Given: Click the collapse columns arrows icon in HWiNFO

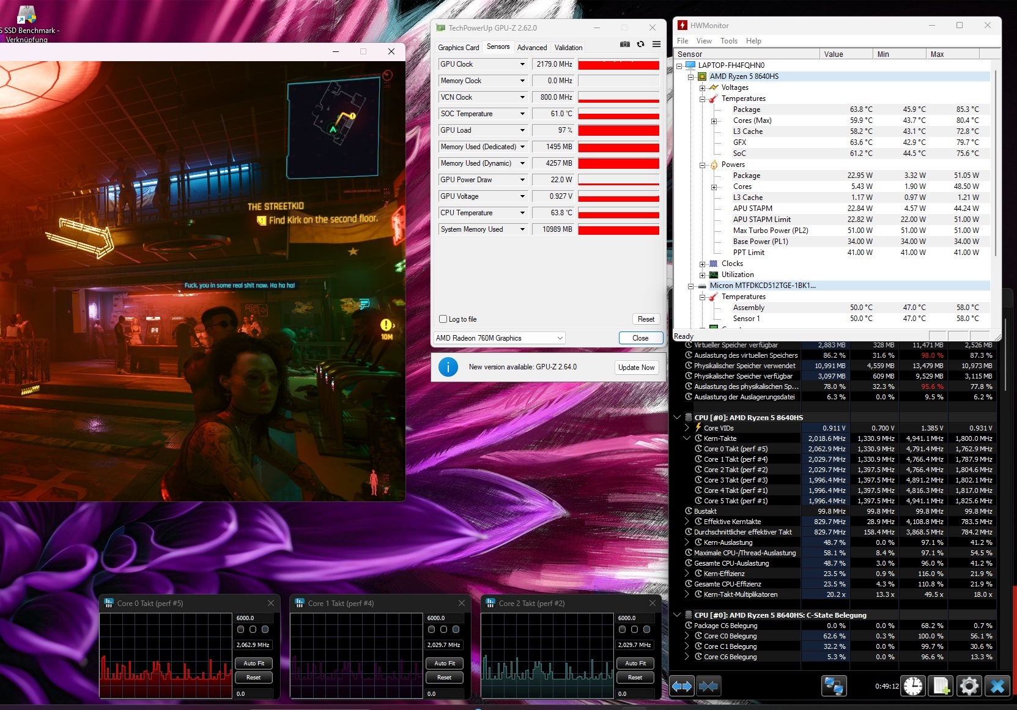Looking at the screenshot, I should (x=708, y=686).
